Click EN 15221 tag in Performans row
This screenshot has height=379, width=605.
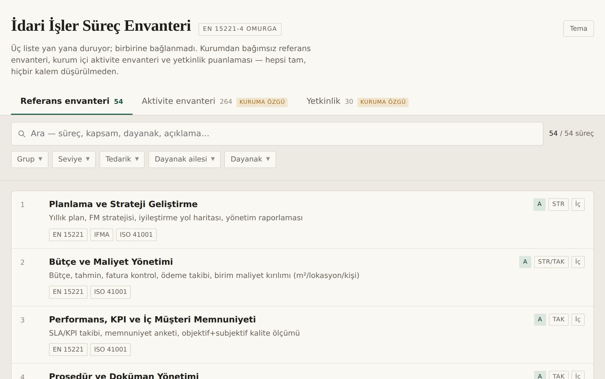(68, 349)
